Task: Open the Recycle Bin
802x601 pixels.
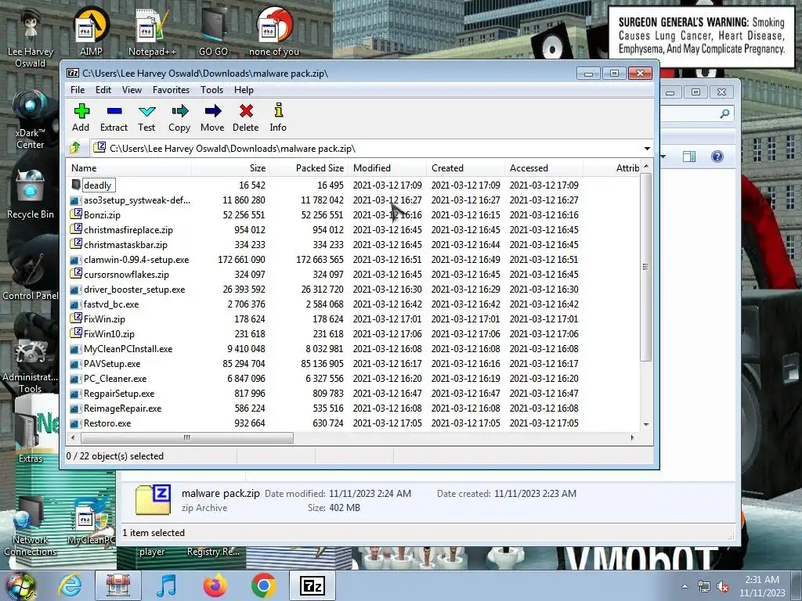Action: (x=31, y=194)
